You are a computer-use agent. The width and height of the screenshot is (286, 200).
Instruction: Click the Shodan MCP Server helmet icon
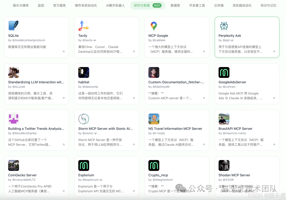click(224, 165)
